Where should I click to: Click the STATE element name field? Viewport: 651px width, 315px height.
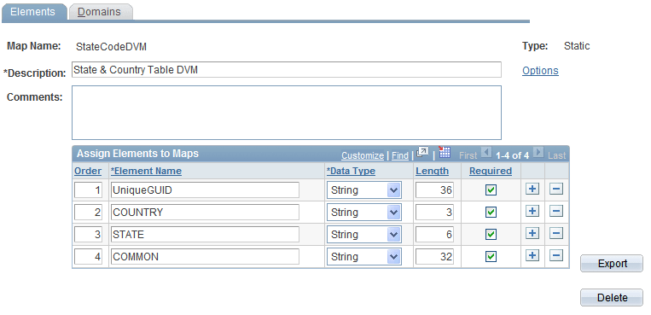(205, 235)
